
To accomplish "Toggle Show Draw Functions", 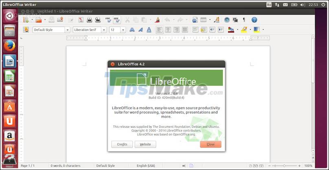I will click(x=217, y=19).
